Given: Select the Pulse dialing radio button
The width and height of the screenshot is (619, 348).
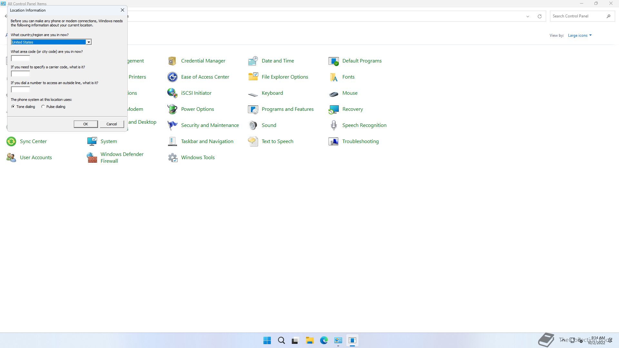Looking at the screenshot, I should pyautogui.click(x=43, y=107).
